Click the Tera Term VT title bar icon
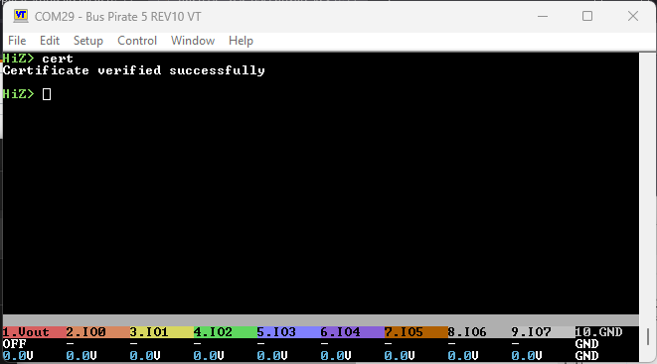This screenshot has height=364, width=657. pyautogui.click(x=21, y=16)
